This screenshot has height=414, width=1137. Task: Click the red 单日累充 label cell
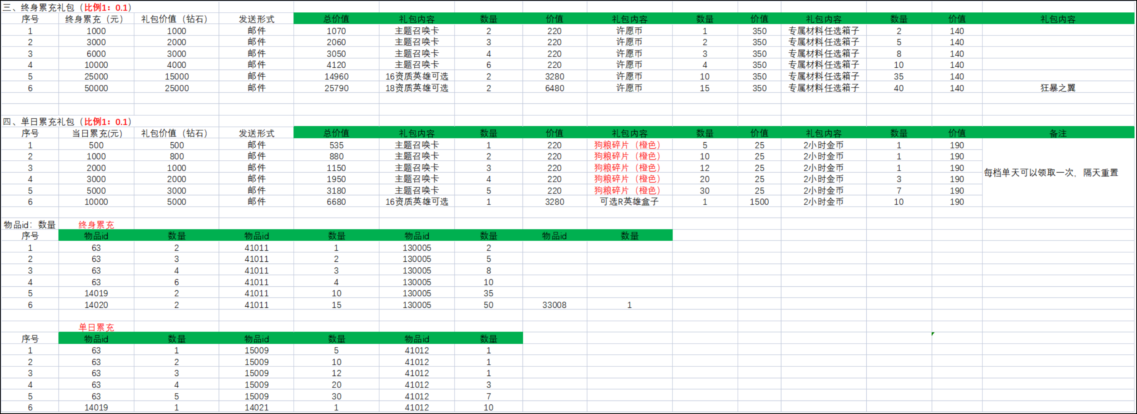pos(96,328)
